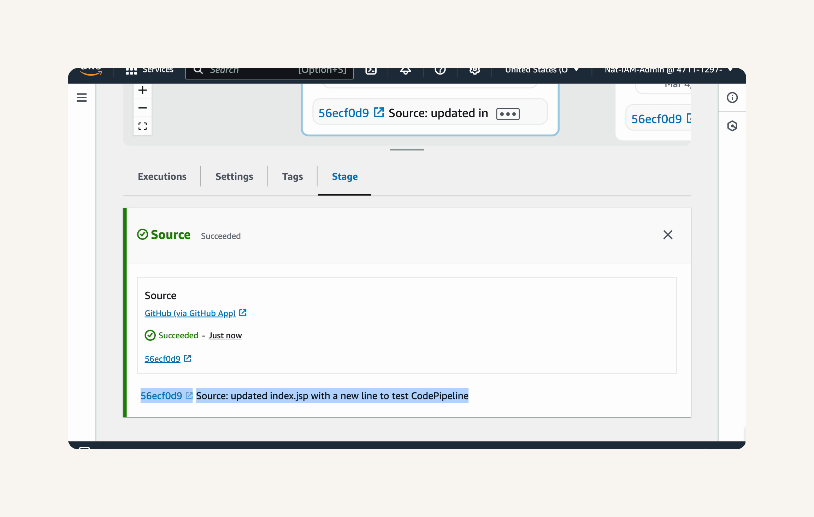Open the Nat-IAM-Admin account dropdown
814x517 pixels.
tap(668, 70)
